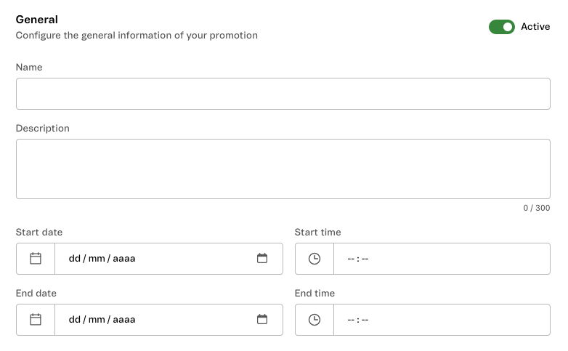Viewport: 568px width, 351px height.
Task: Select the hours segment in End time
Action: click(351, 320)
